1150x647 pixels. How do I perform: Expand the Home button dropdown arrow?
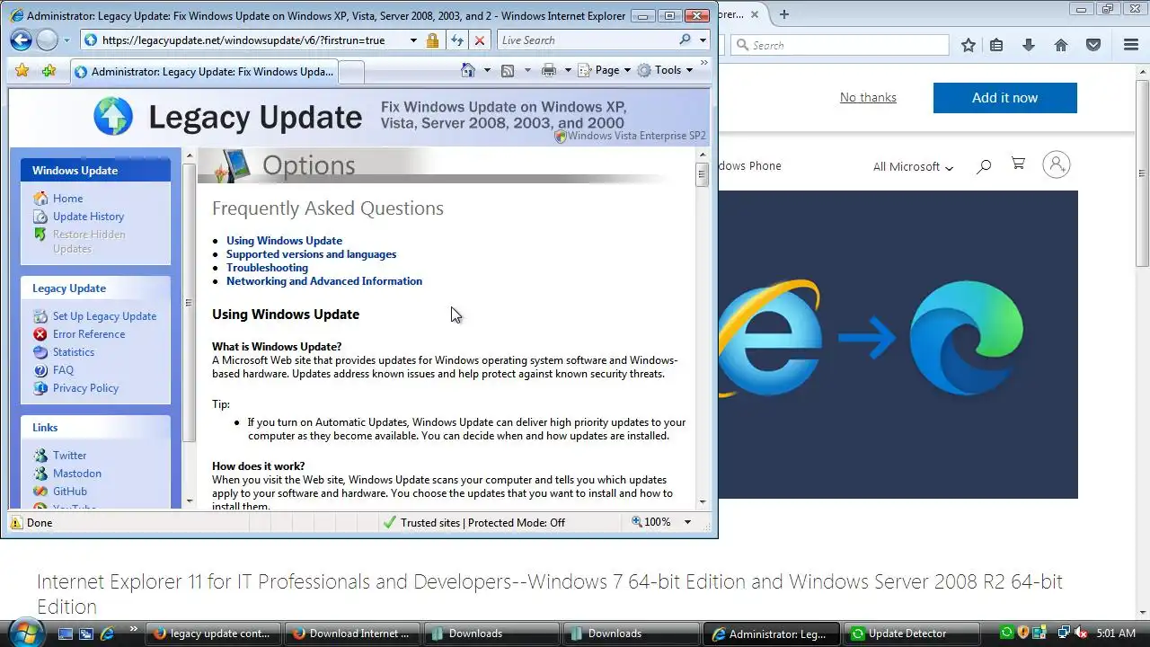[x=487, y=70]
